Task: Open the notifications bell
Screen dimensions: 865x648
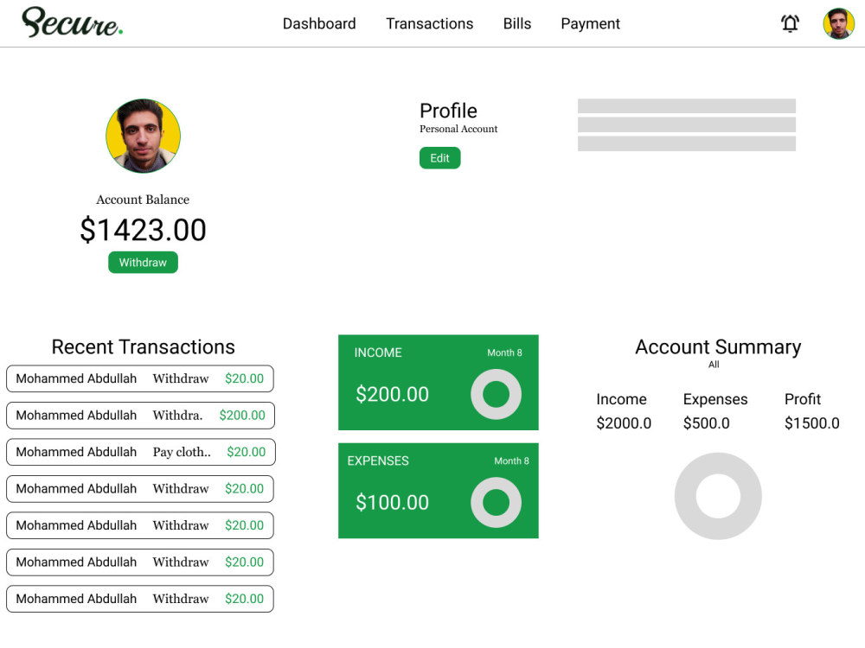Action: point(790,23)
